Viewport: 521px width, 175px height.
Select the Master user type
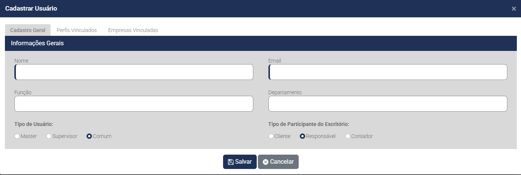[17, 136]
